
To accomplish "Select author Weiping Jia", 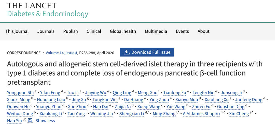I will click(102, 114).
